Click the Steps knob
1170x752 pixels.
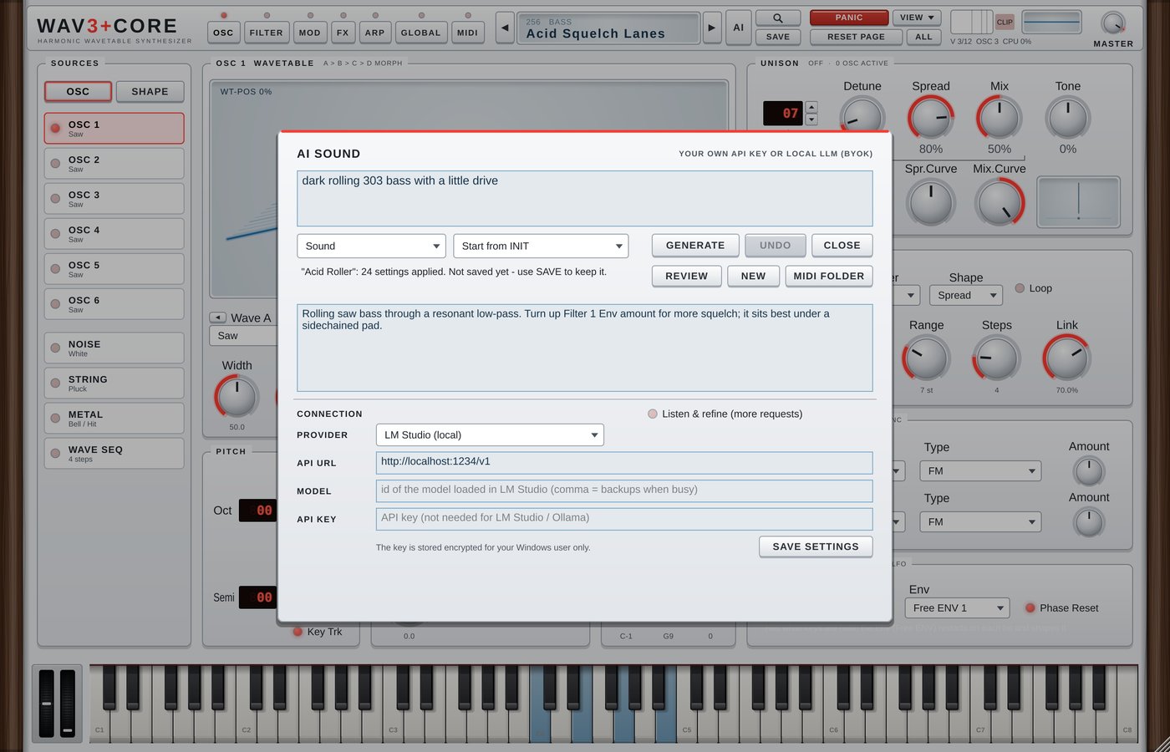coord(996,358)
